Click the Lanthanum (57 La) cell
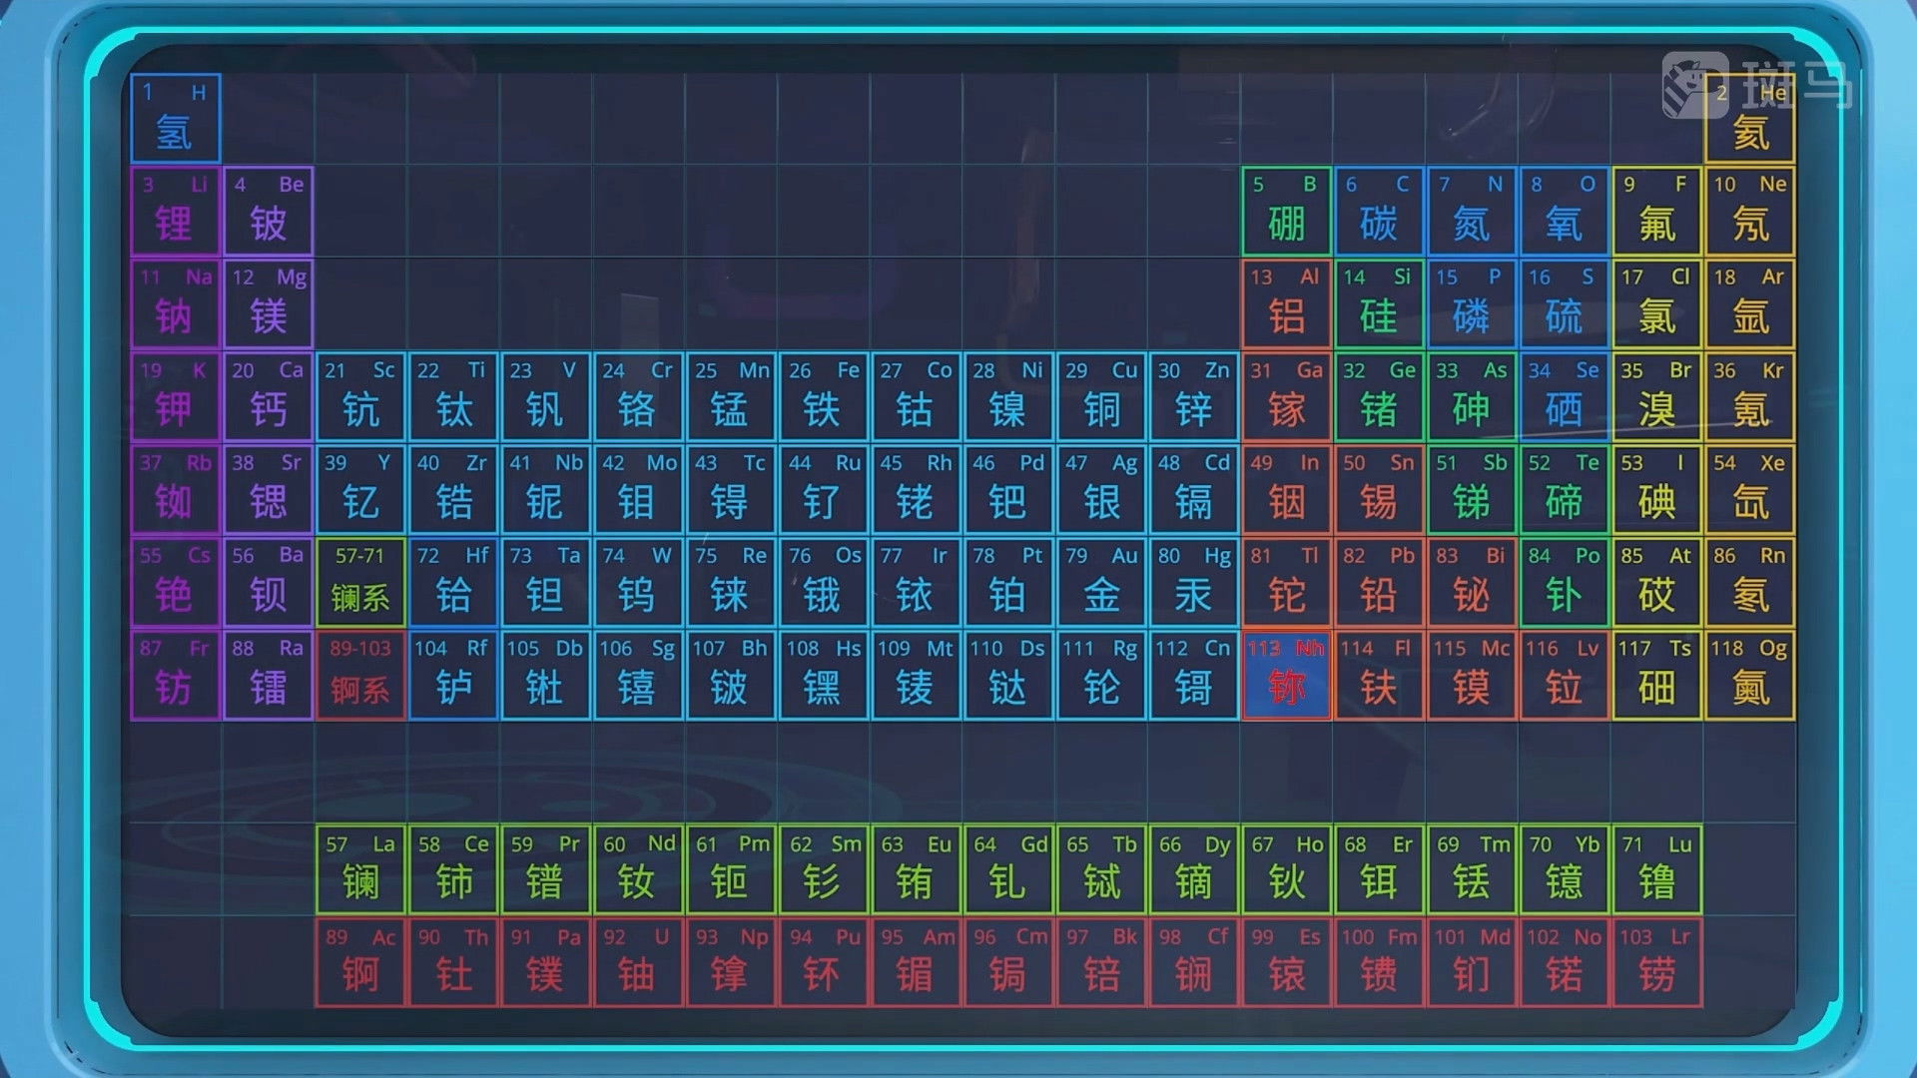The image size is (1917, 1078). (360, 869)
